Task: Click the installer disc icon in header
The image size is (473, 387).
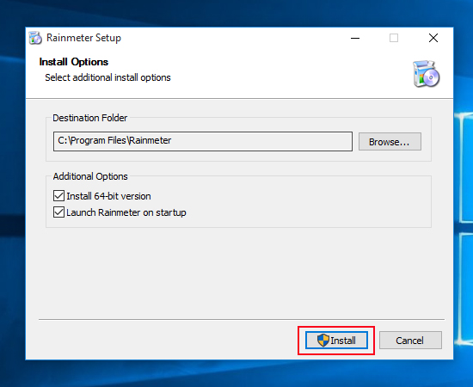Action: (x=427, y=74)
